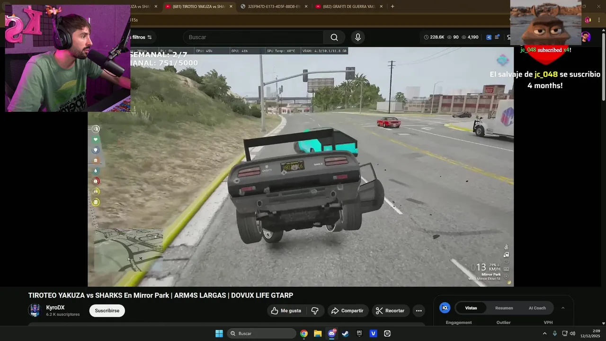Screen dimensions: 606x341
Task: Click the Windows taskbar Buscar search box
Action: tap(261, 333)
